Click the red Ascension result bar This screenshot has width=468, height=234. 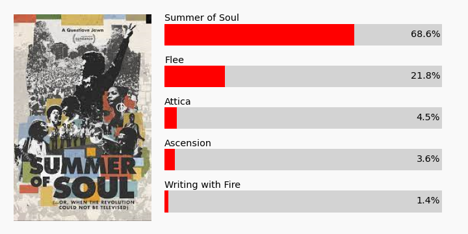tap(170, 160)
